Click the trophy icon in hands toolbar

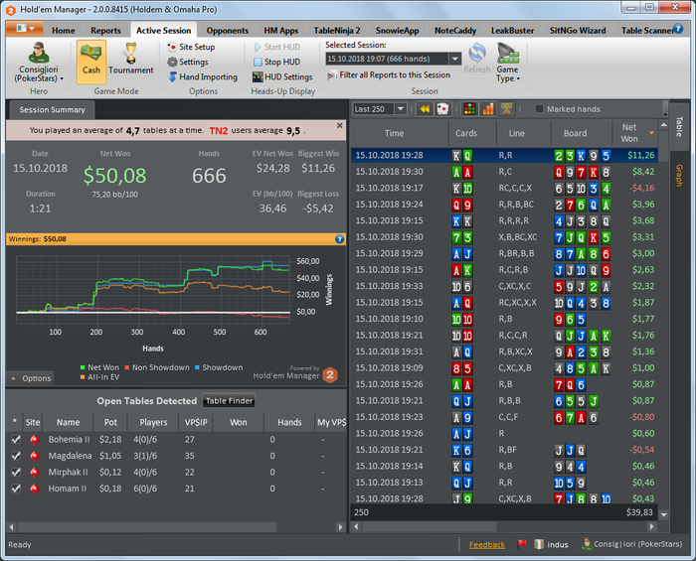click(x=506, y=108)
